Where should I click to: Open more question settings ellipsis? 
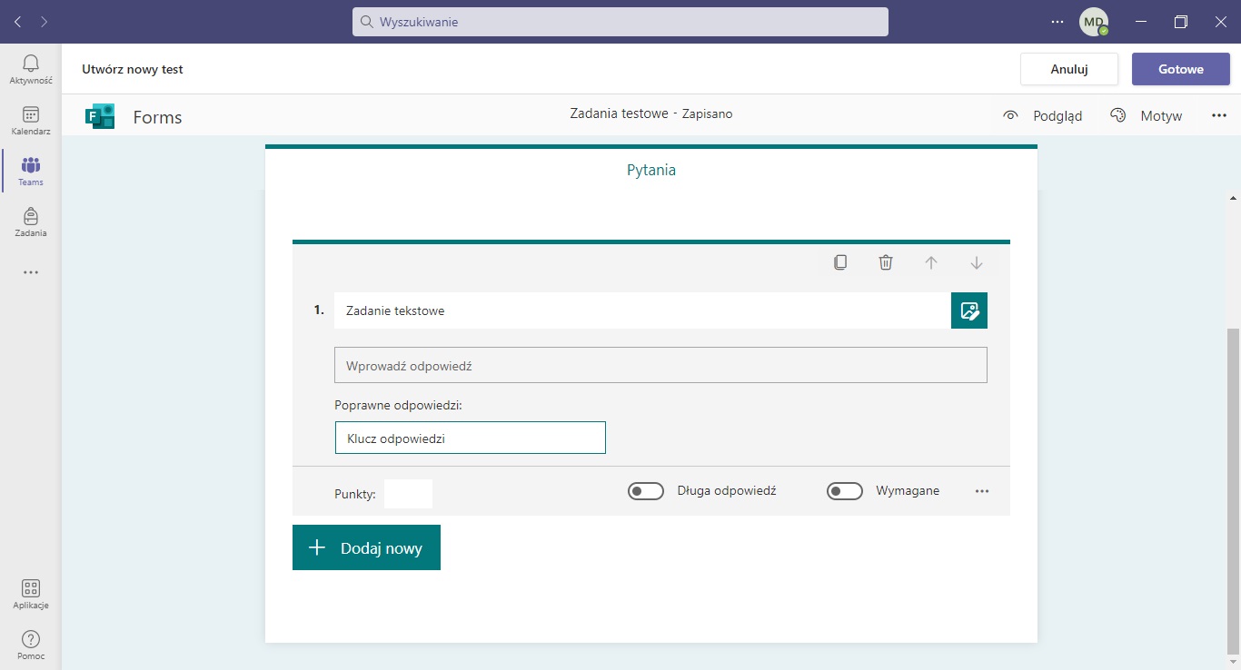981,491
